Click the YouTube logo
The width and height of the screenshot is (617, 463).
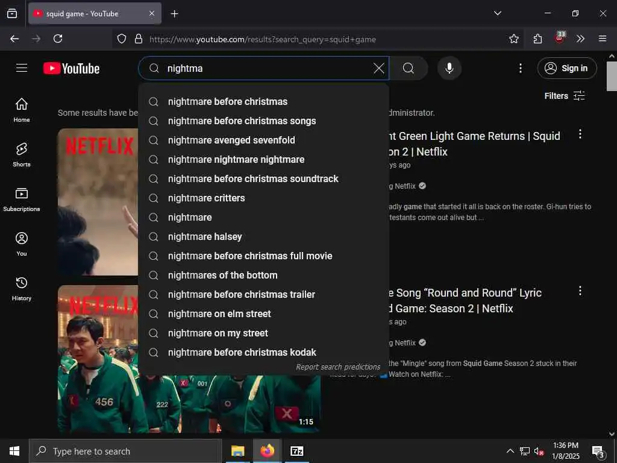point(71,69)
